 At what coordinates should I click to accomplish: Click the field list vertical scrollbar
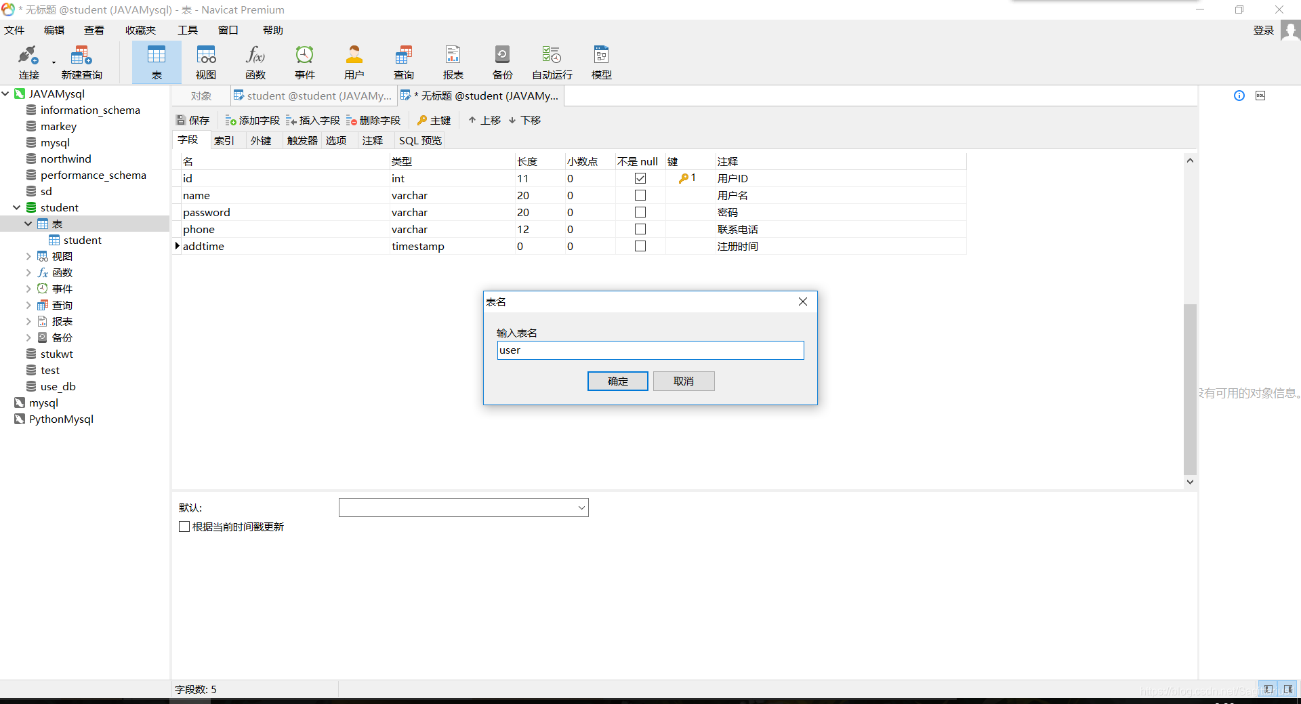pyautogui.click(x=1190, y=389)
